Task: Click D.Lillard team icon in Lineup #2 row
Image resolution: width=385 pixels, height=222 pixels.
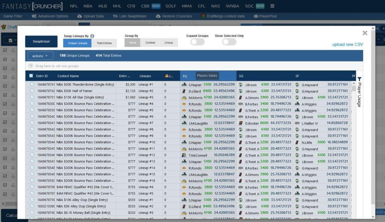Action: coord(184,91)
